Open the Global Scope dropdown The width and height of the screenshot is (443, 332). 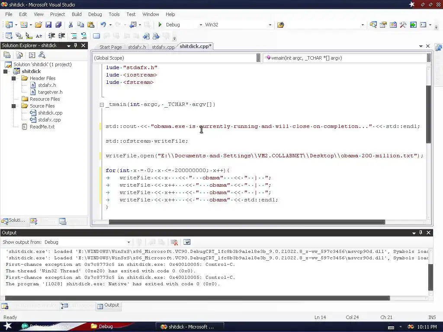[258, 58]
